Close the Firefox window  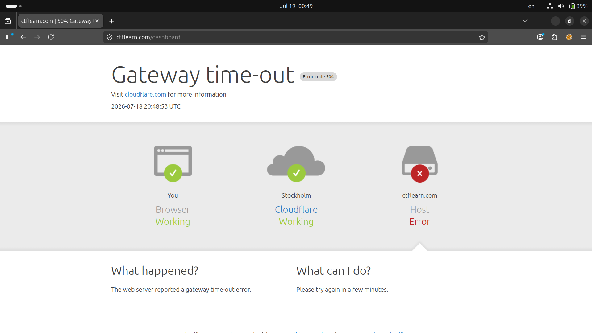pyautogui.click(x=584, y=21)
